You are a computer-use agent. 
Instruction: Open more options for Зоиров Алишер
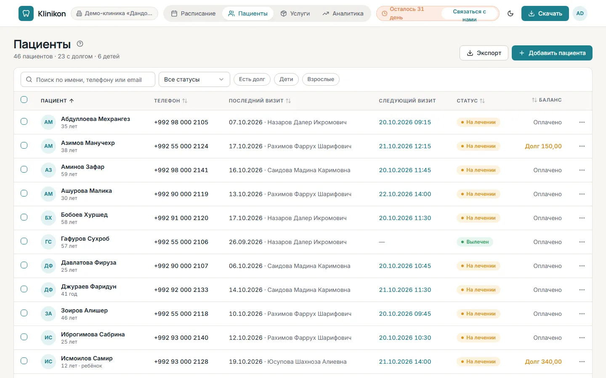(582, 314)
